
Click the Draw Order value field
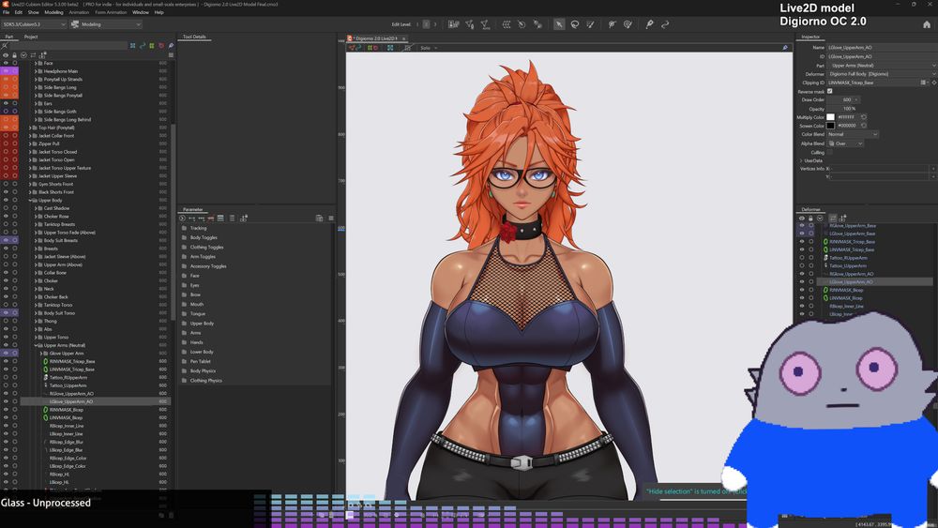pyautogui.click(x=843, y=99)
